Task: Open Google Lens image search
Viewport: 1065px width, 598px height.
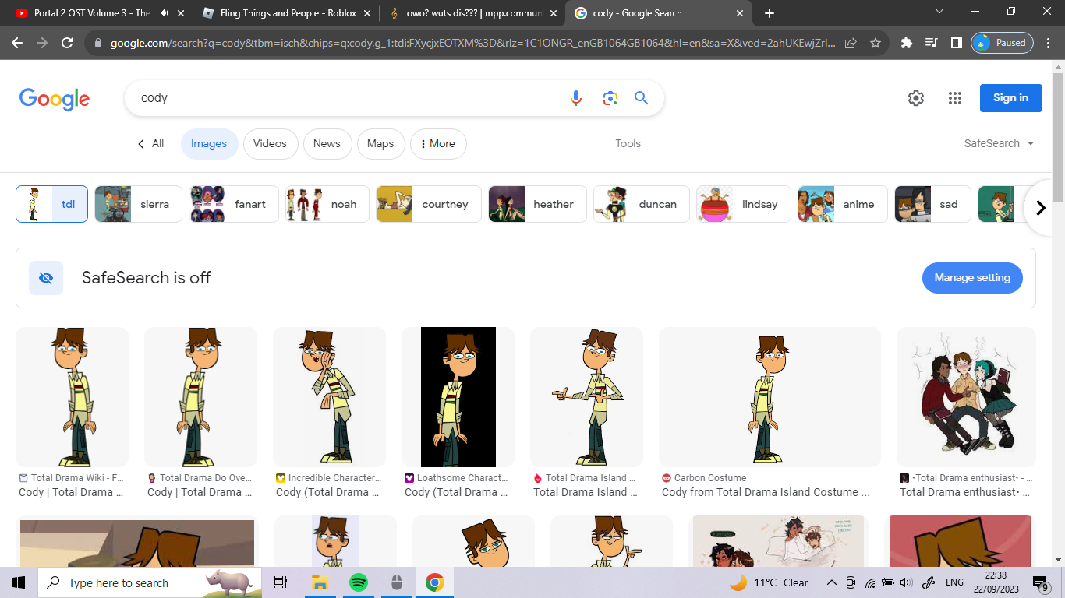Action: coord(610,98)
